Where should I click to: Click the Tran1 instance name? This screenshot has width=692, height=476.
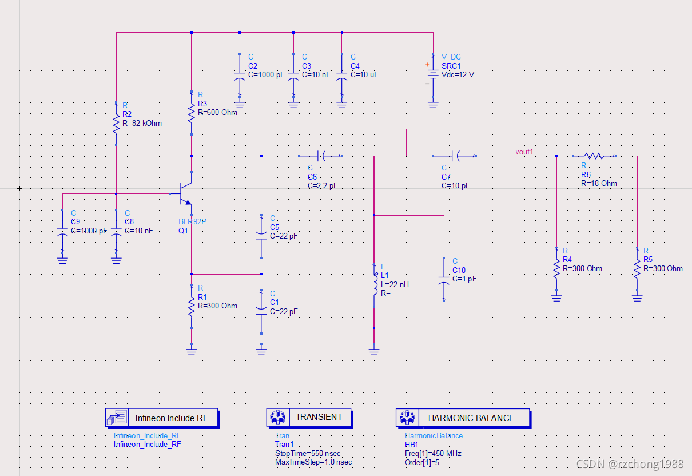(x=284, y=445)
